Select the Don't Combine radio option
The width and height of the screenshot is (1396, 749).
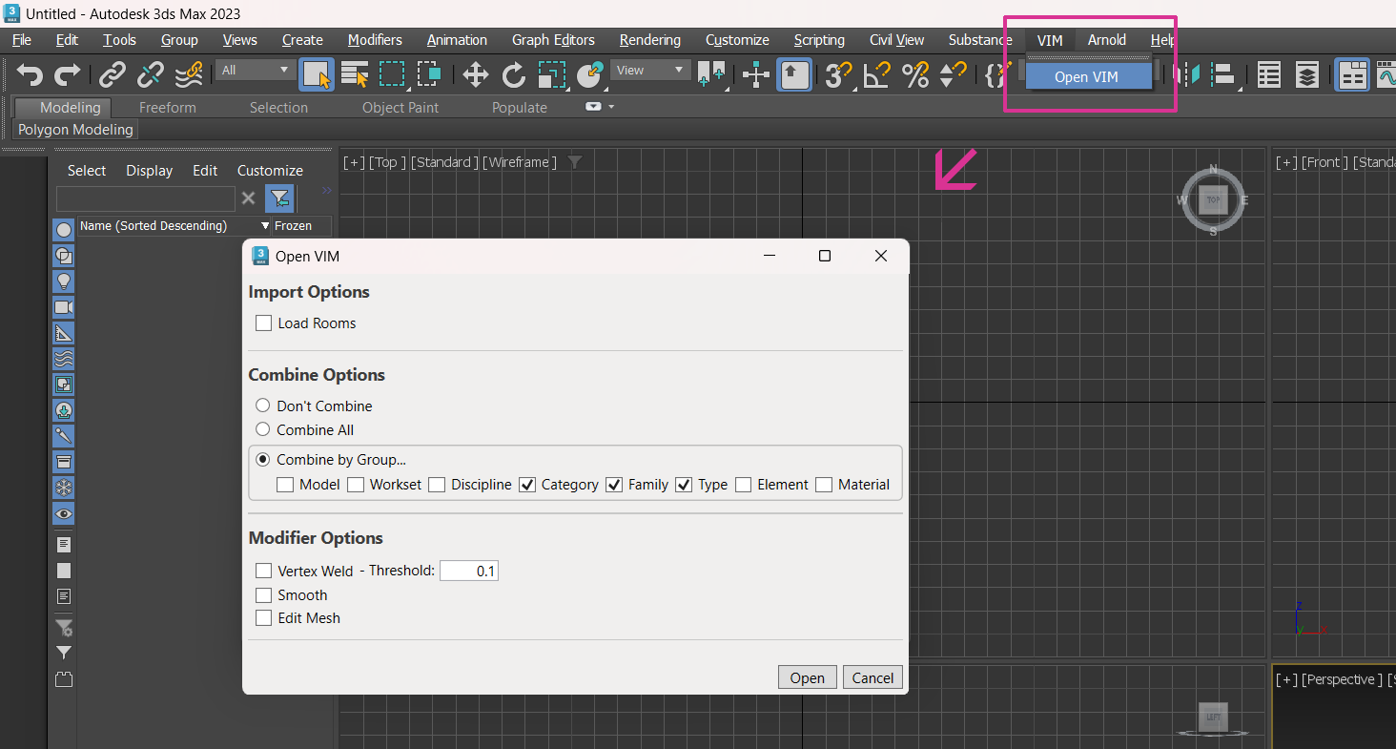pyautogui.click(x=263, y=406)
